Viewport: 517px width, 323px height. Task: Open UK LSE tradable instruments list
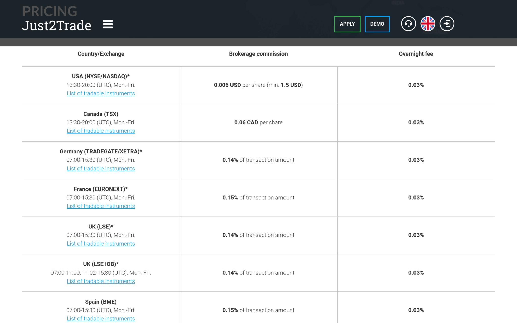click(101, 244)
